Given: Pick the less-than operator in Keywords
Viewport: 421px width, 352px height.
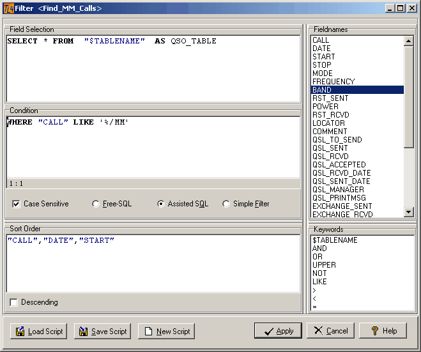Looking at the screenshot, I should [362, 298].
